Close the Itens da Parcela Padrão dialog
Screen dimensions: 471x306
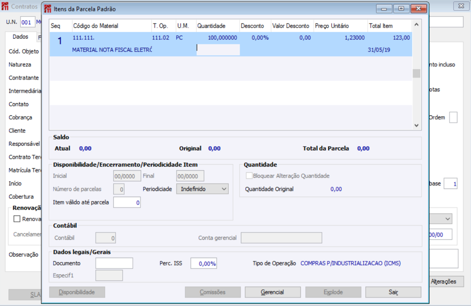(418, 8)
